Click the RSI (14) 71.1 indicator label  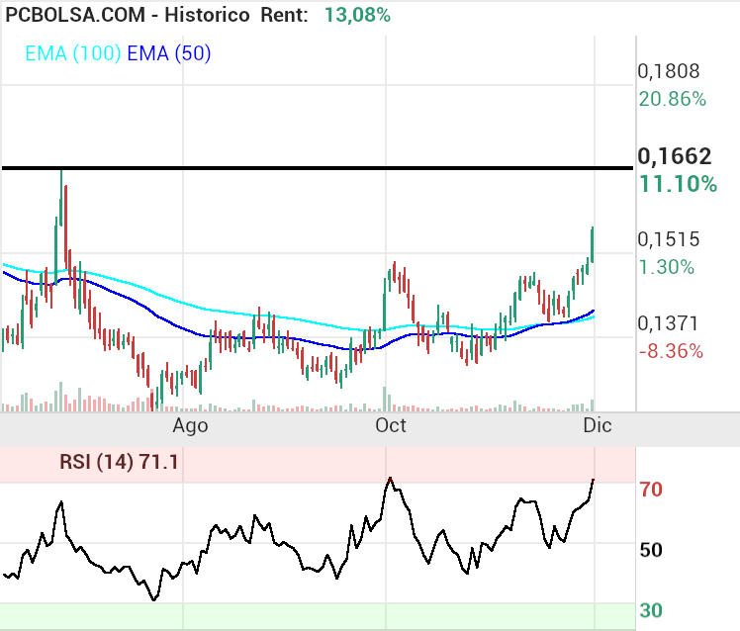pos(119,461)
